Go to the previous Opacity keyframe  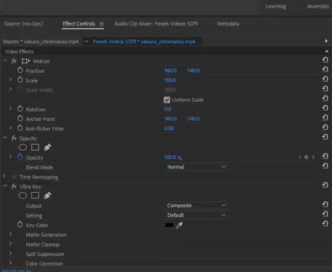(299, 157)
